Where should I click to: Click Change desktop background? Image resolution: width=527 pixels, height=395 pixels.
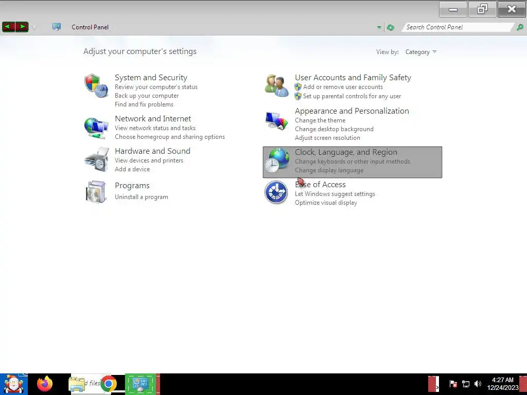coord(334,129)
